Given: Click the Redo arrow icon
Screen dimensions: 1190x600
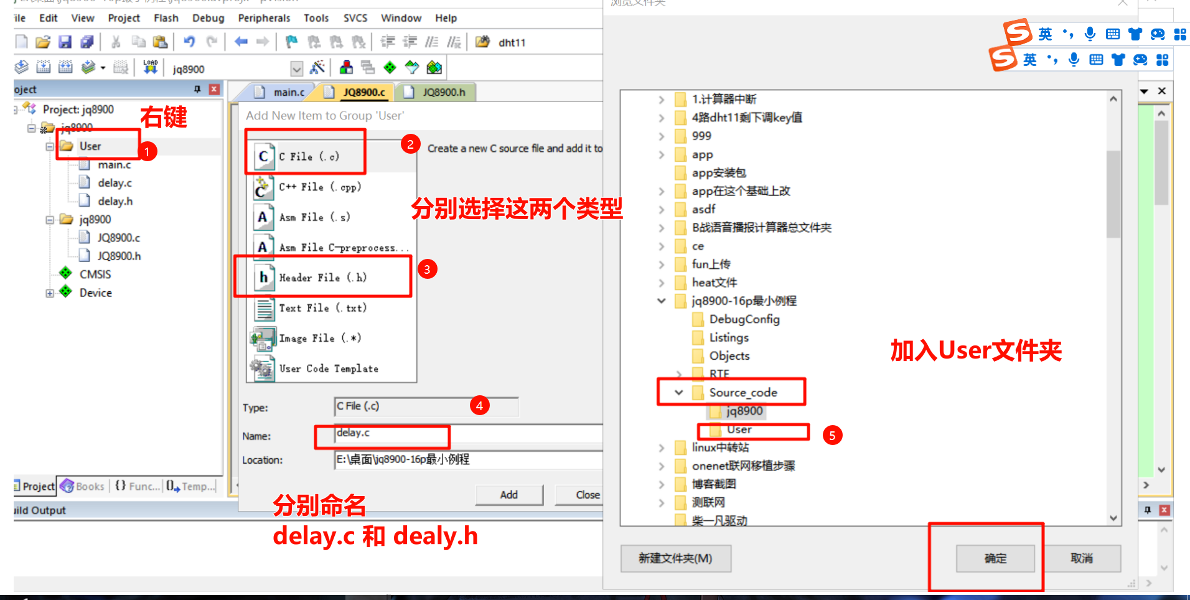Looking at the screenshot, I should coord(212,42).
